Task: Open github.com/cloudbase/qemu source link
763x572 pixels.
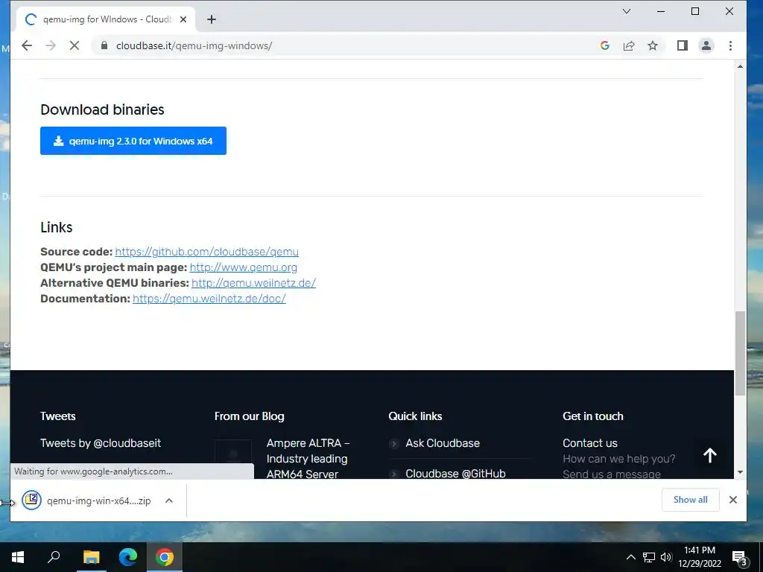Action: [207, 252]
